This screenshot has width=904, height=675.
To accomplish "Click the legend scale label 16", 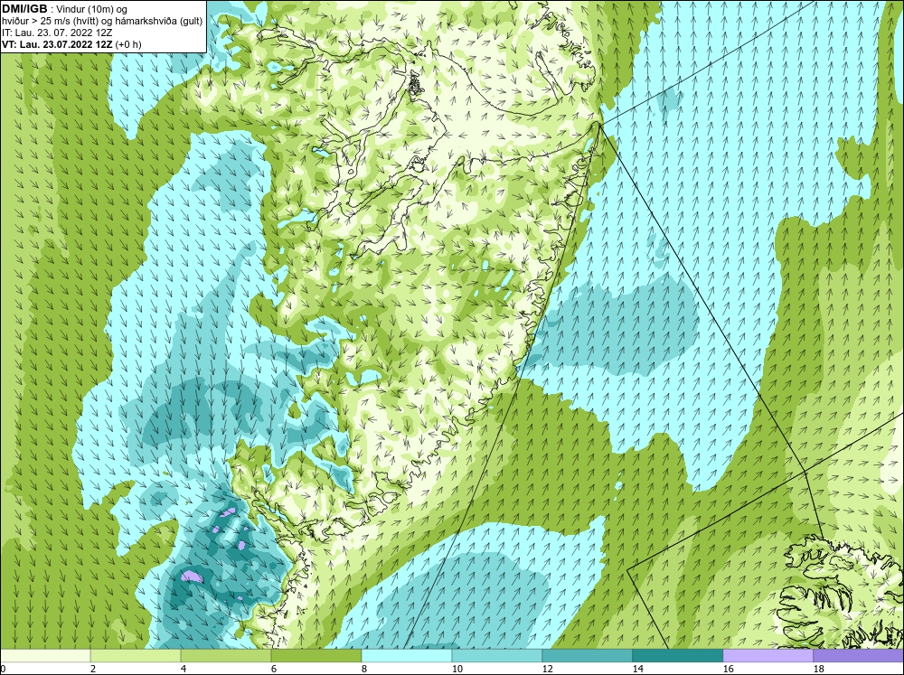I will (x=728, y=669).
